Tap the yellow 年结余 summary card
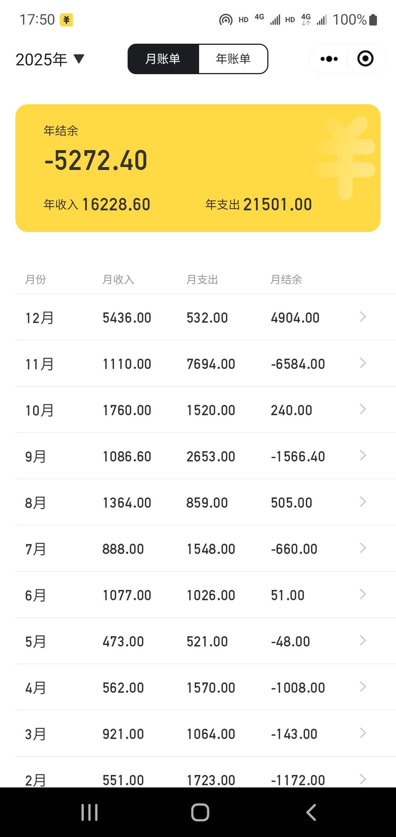 [198, 168]
